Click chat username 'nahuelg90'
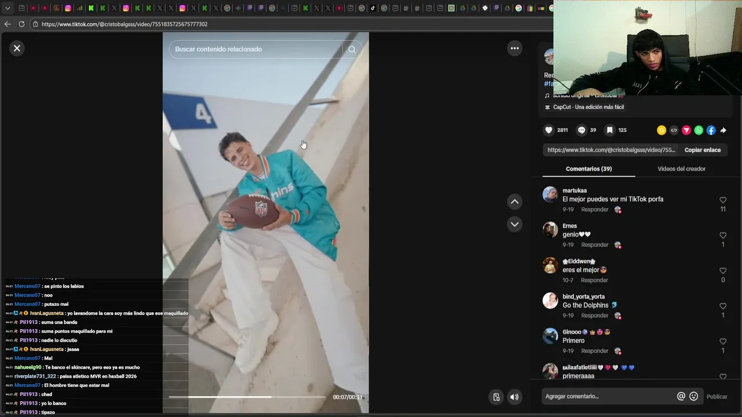Image resolution: width=742 pixels, height=417 pixels. pyautogui.click(x=28, y=367)
